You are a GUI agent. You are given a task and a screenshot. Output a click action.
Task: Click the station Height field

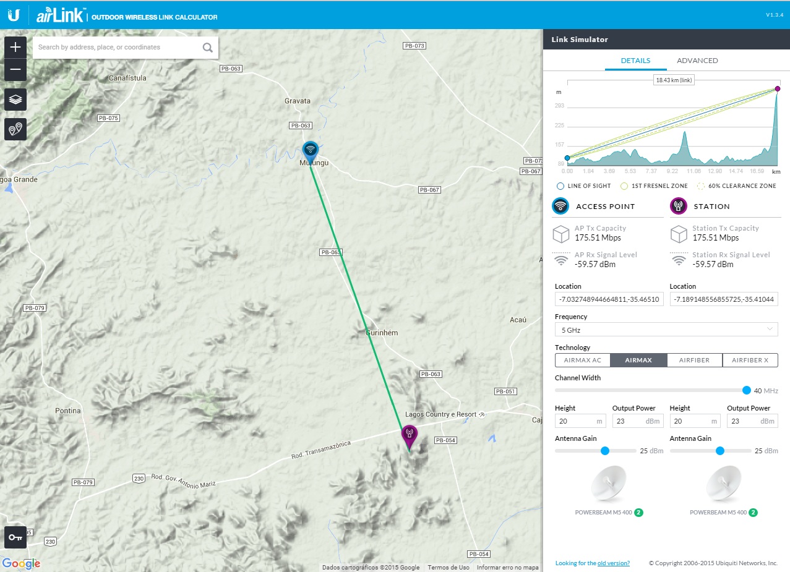(x=695, y=421)
